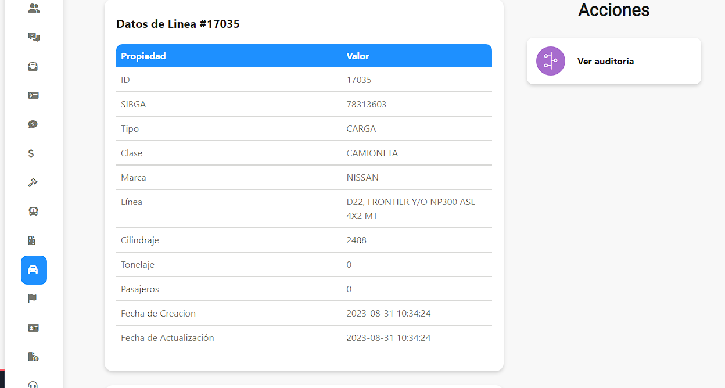The image size is (725, 388).
Task: Open the envelope mail sidebar icon
Action: (x=33, y=66)
